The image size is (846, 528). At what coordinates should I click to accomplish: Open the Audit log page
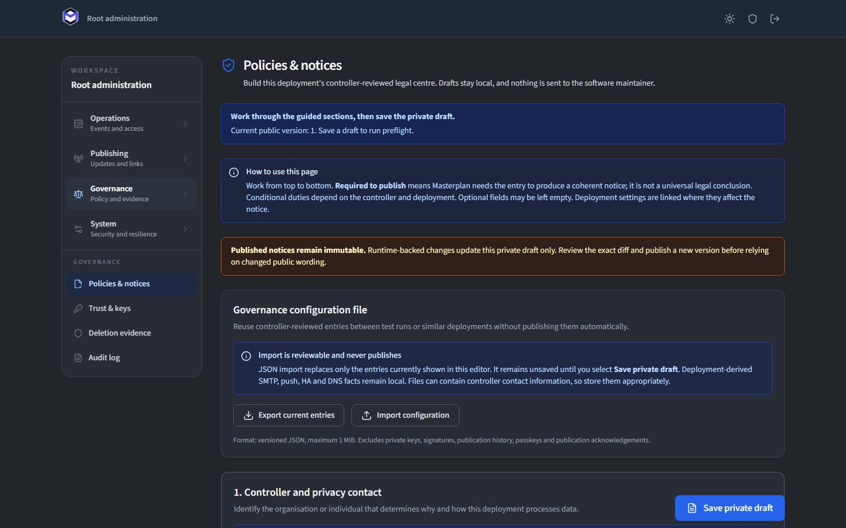pos(132,358)
